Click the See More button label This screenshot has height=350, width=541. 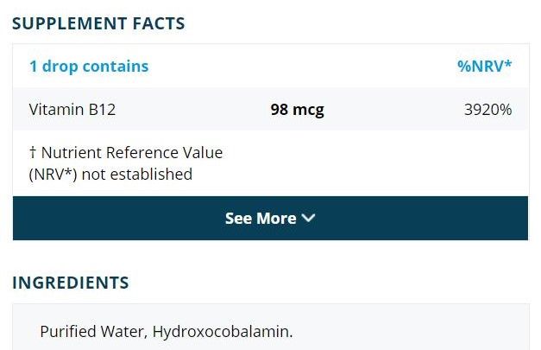261,219
